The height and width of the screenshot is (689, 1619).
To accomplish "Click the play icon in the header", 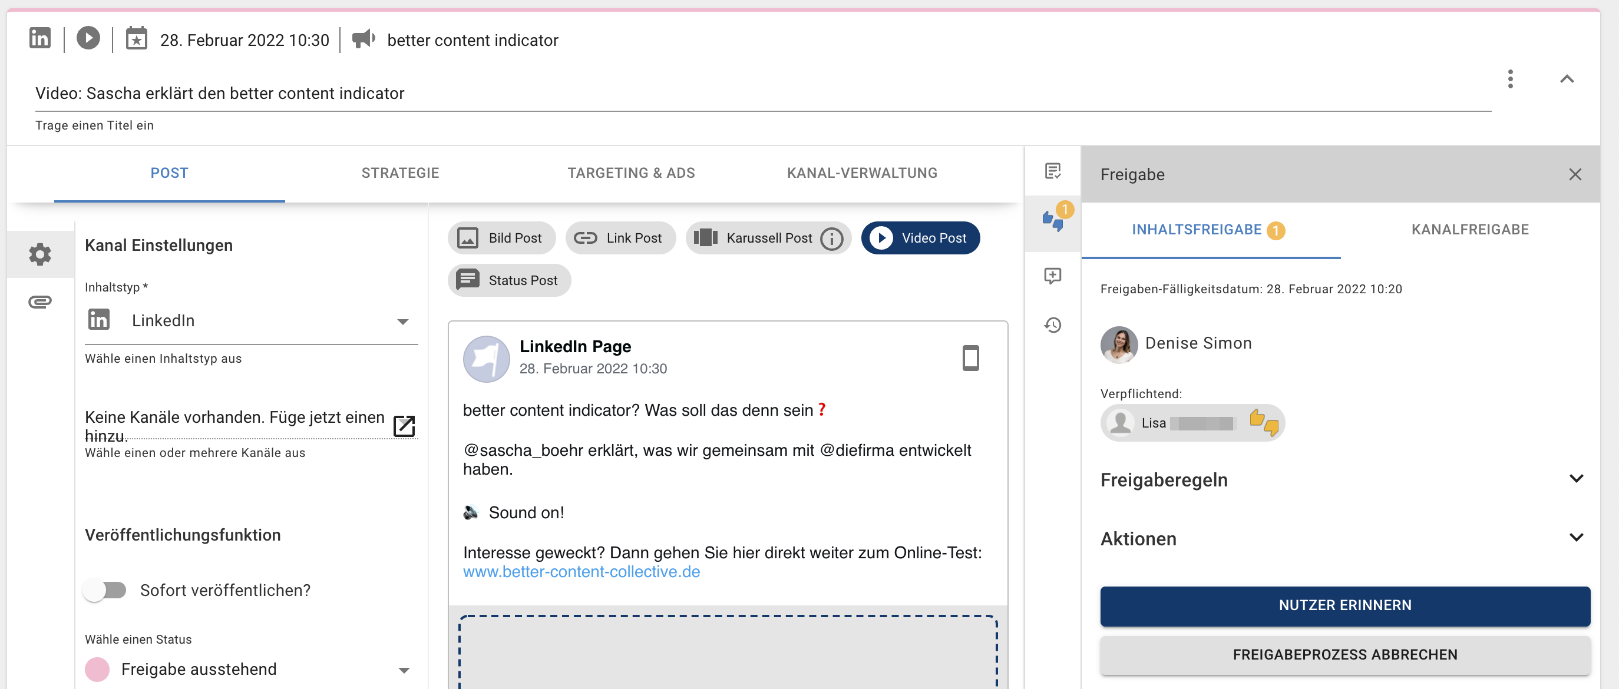I will pyautogui.click(x=88, y=39).
